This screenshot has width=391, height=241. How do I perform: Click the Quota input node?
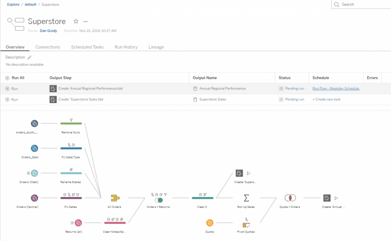coord(210,223)
